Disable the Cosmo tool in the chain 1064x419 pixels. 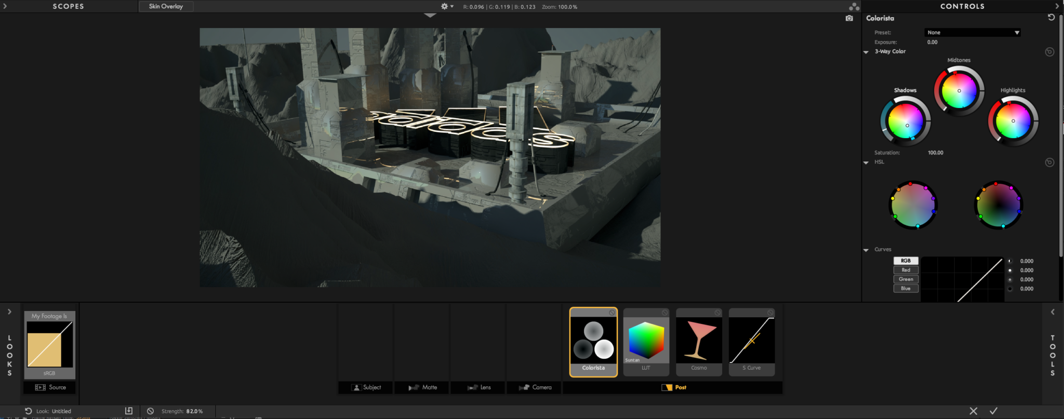[717, 313]
